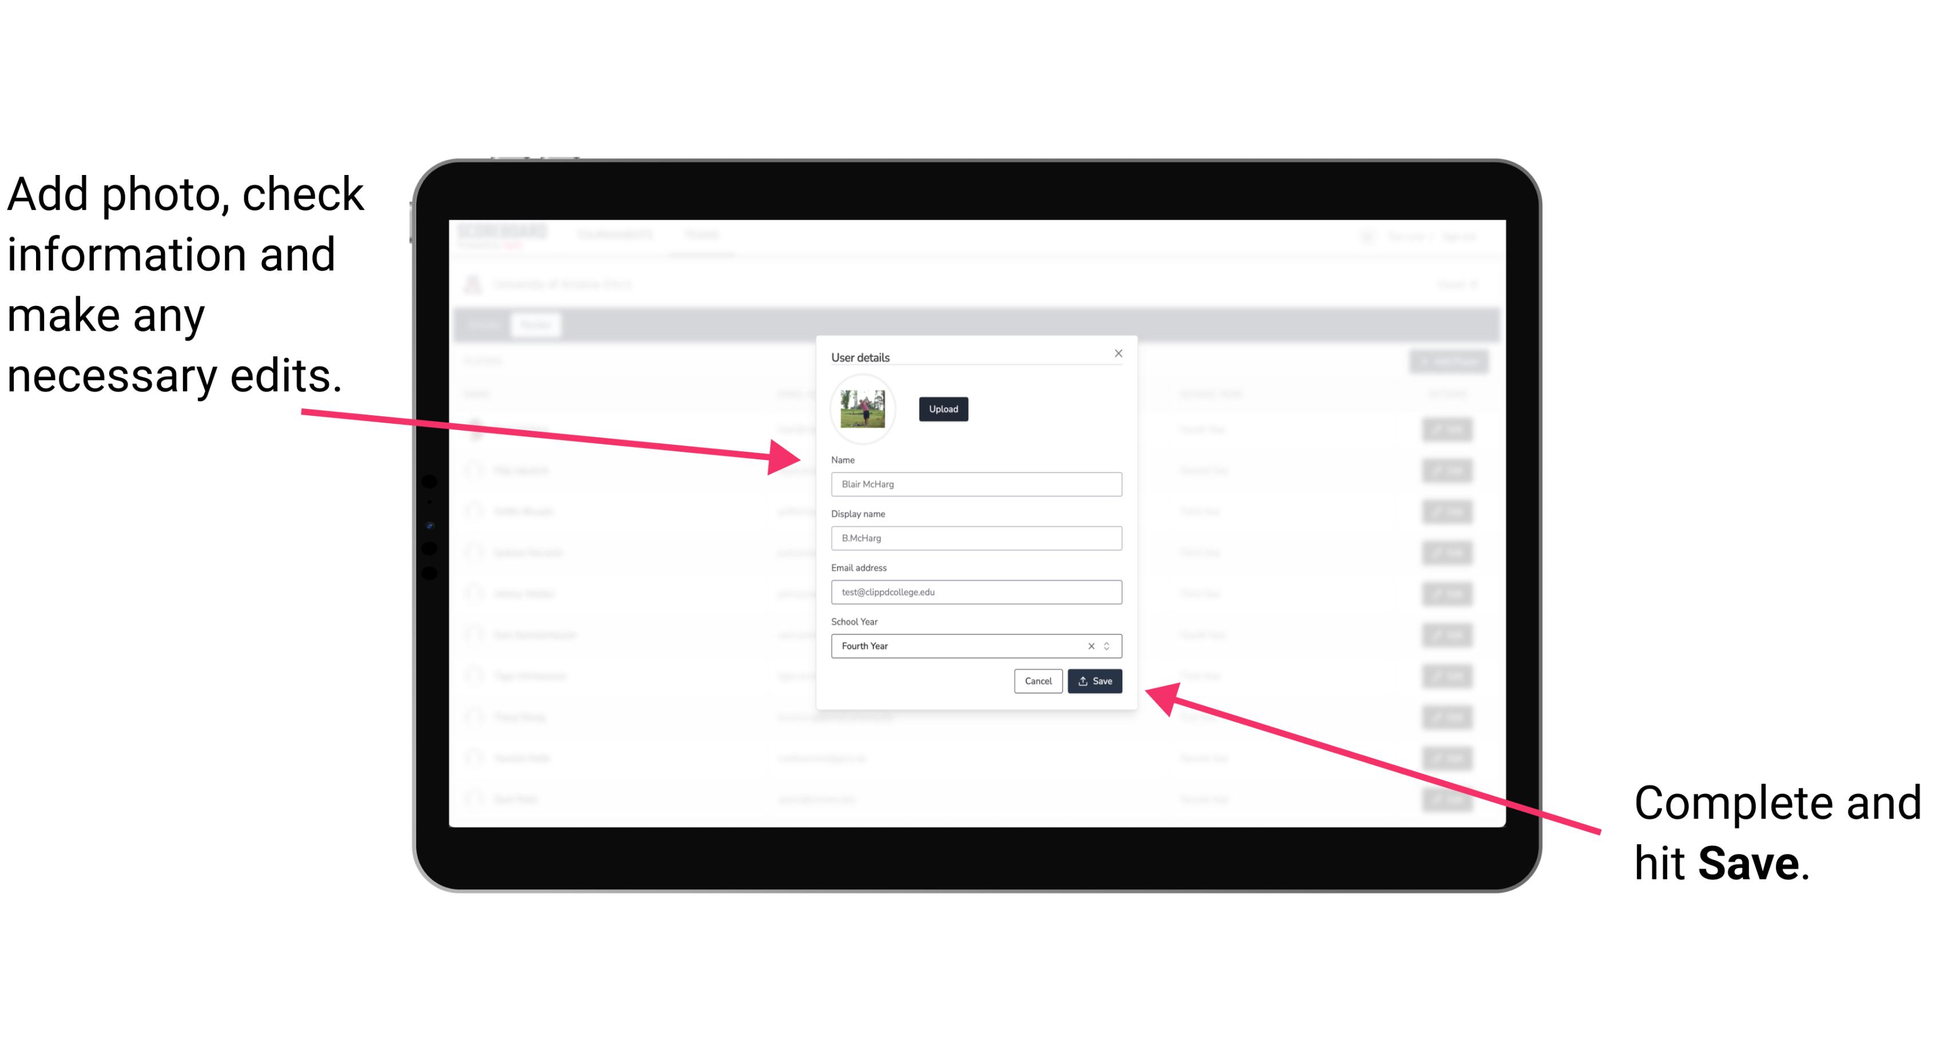Click the stepper arrows in School Year field
This screenshot has width=1952, height=1050.
point(1110,644)
